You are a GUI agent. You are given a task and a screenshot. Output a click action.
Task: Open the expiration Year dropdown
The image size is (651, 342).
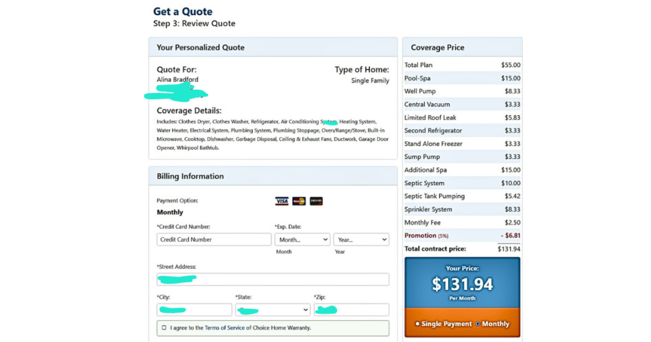360,240
